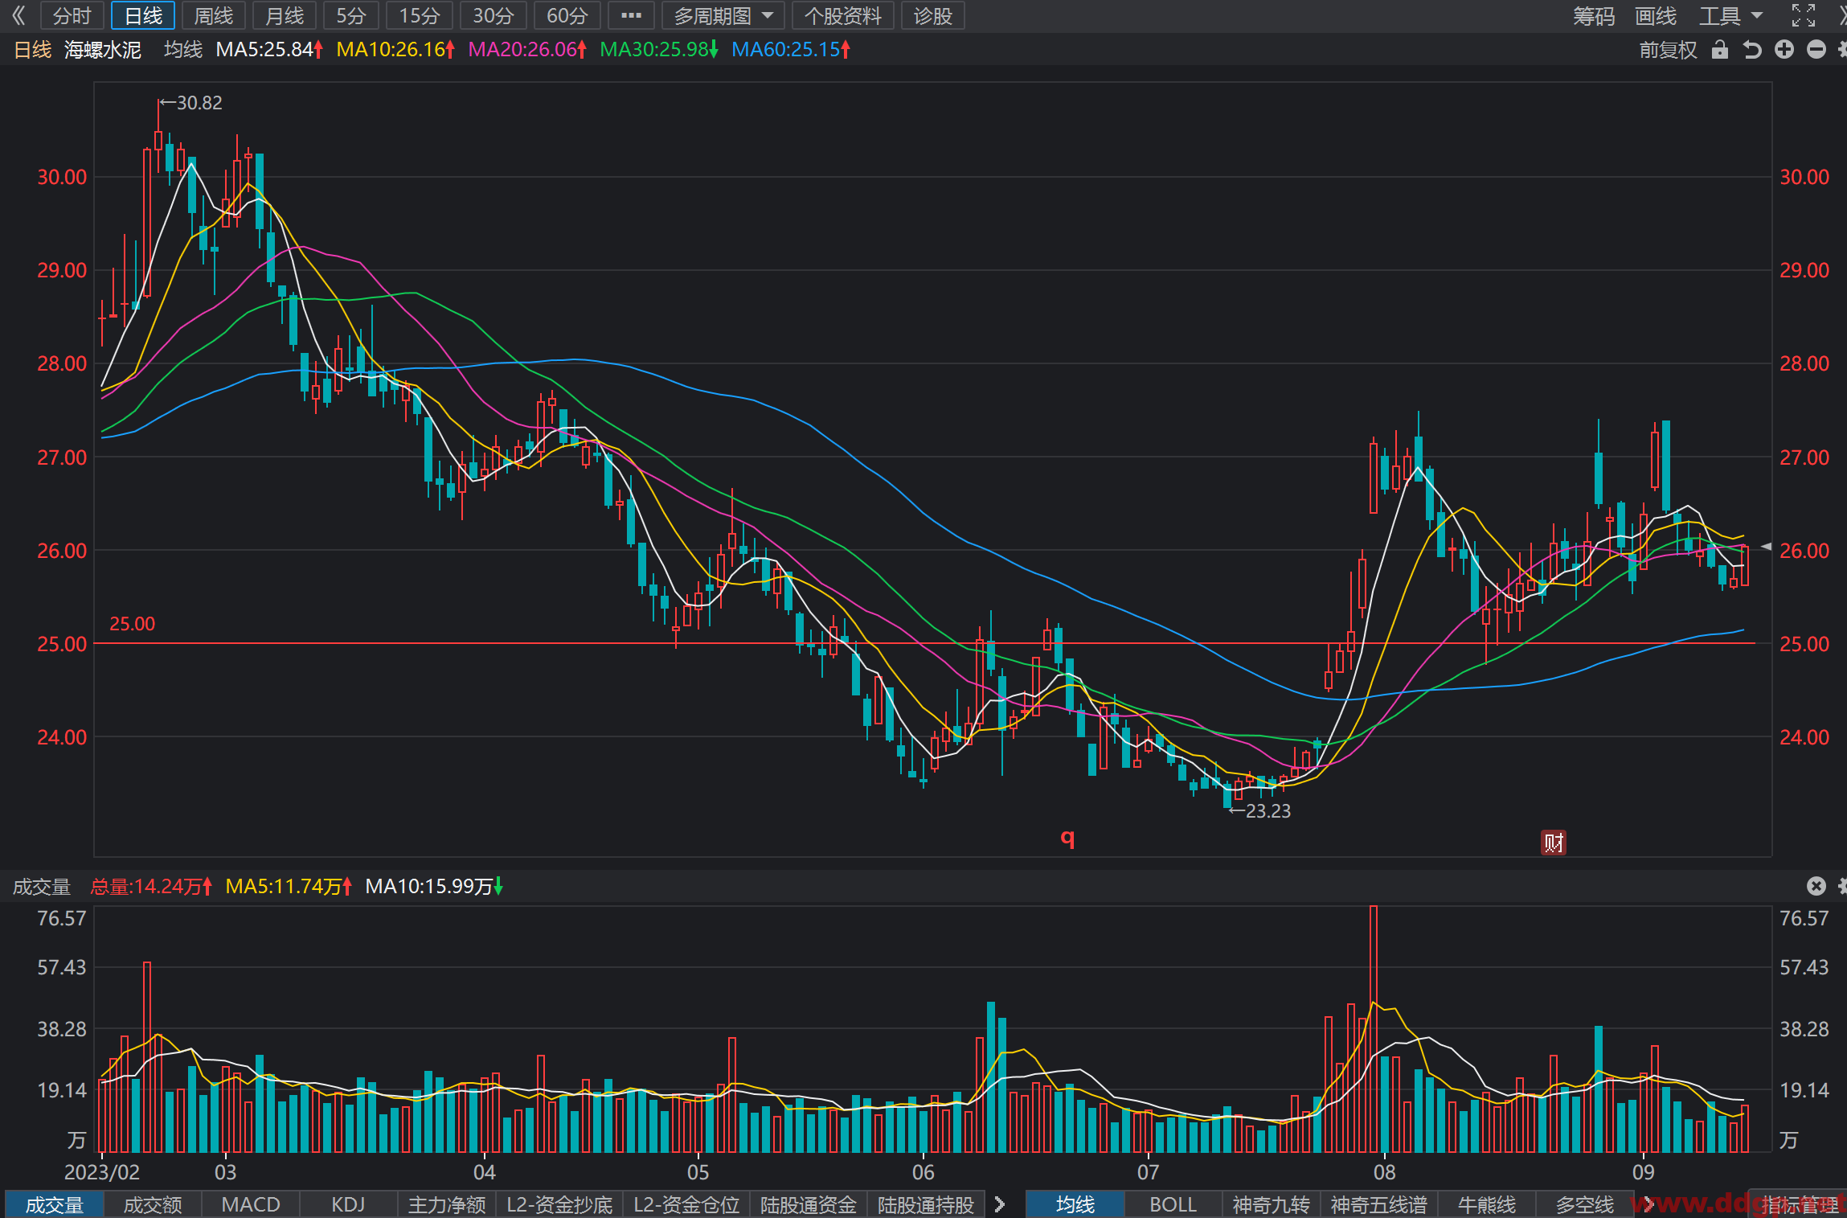Open the 多周期图 dropdown

pos(723,15)
